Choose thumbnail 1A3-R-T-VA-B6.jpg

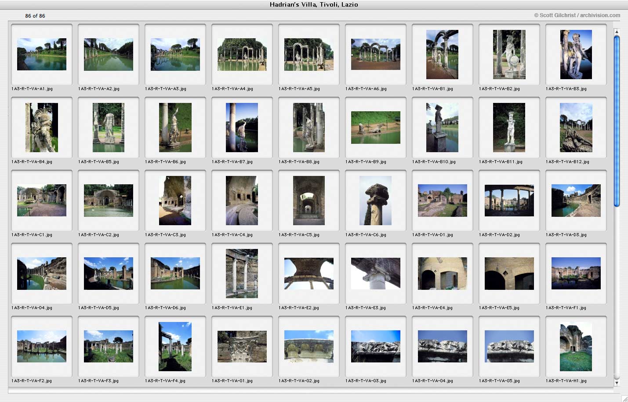[x=175, y=128]
